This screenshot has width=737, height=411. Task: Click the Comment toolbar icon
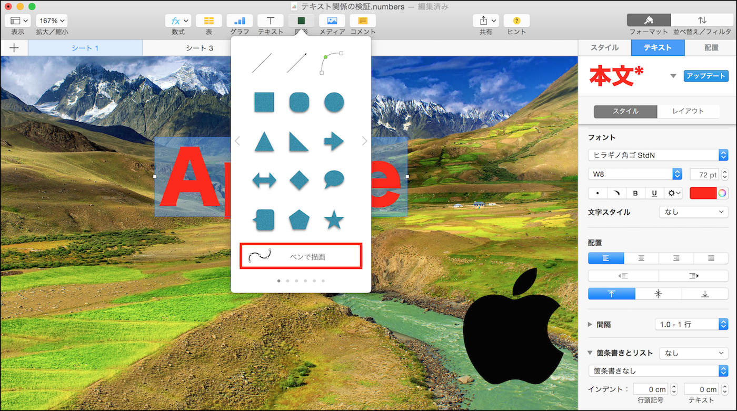click(363, 21)
